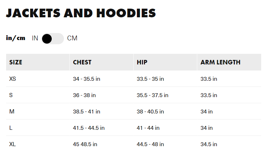The height and width of the screenshot is (158, 275).
Task: Click the bold in/cm label text
Action: click(16, 38)
